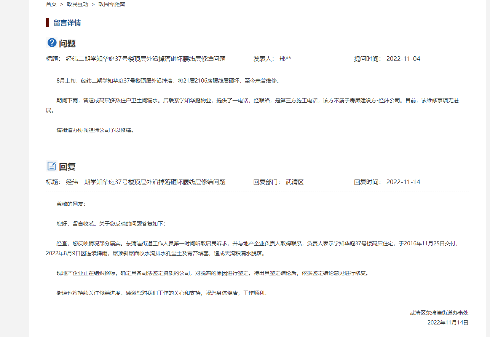Open 政民零距离 breadcrumb link

(112, 4)
